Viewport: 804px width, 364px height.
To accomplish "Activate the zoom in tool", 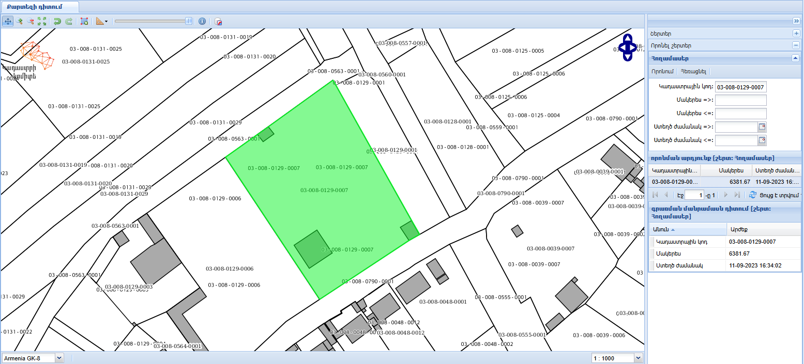I will pyautogui.click(x=20, y=21).
